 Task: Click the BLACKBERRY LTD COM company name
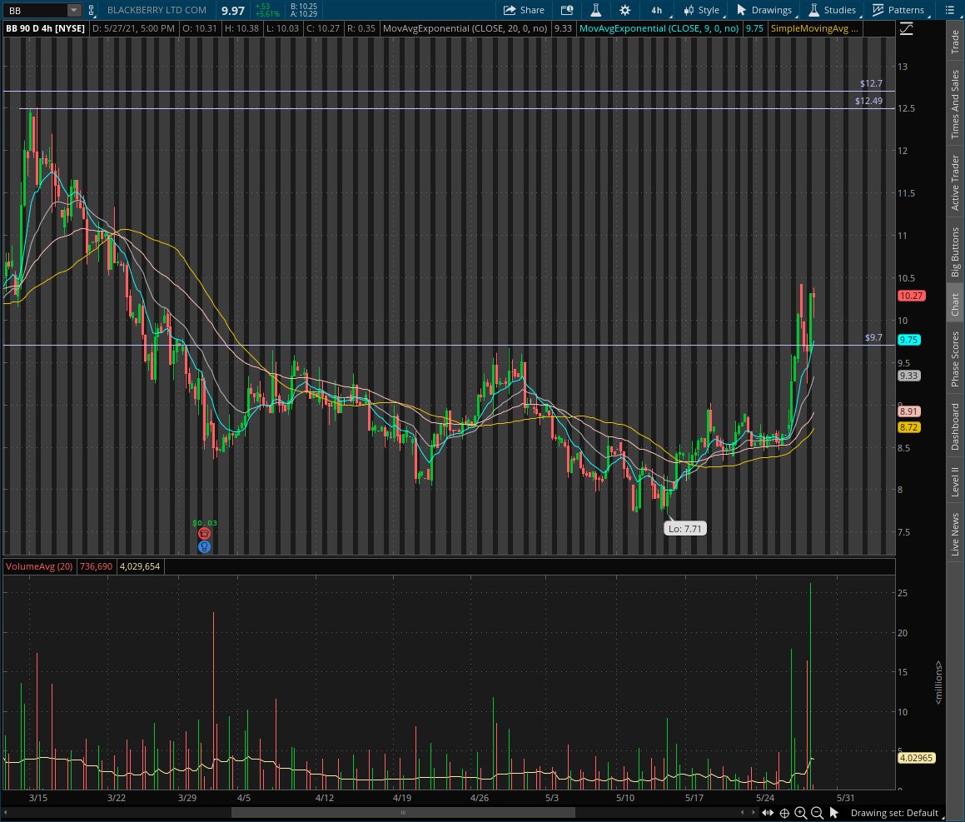[157, 10]
